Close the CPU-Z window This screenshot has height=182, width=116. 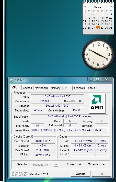pyautogui.click(x=106, y=79)
